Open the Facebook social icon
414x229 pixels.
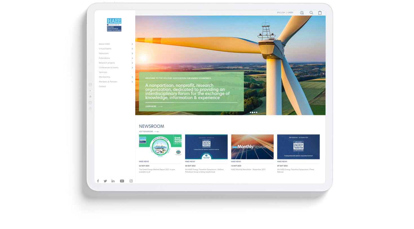pyautogui.click(x=98, y=181)
